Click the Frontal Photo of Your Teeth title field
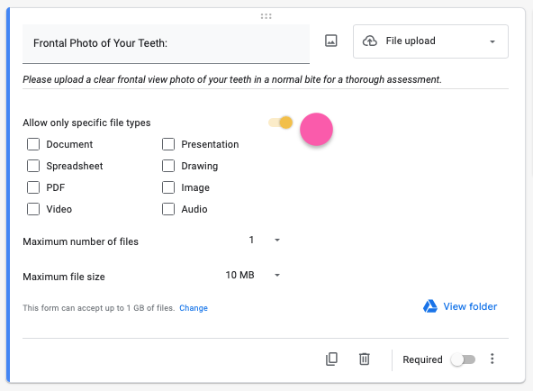Viewport: 533px width, 391px height. pos(166,43)
